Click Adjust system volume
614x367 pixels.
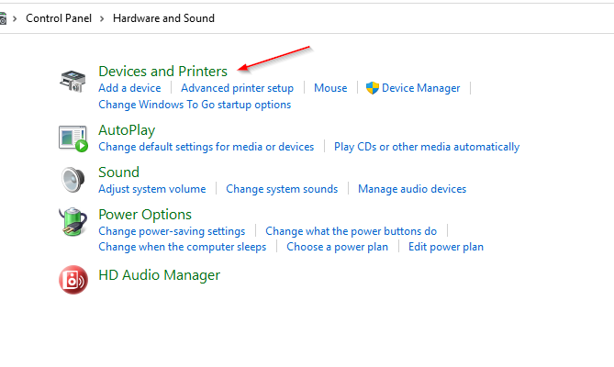[152, 189]
